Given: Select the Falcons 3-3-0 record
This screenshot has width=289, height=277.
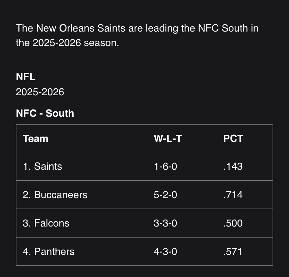Looking at the screenshot, I should tap(165, 223).
